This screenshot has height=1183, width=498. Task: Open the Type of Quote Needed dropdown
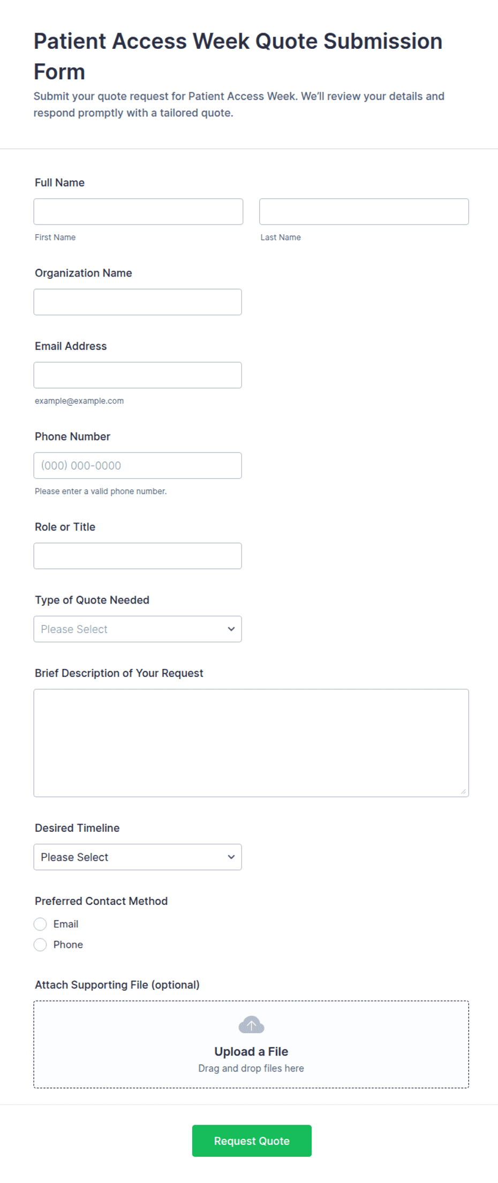tap(138, 629)
